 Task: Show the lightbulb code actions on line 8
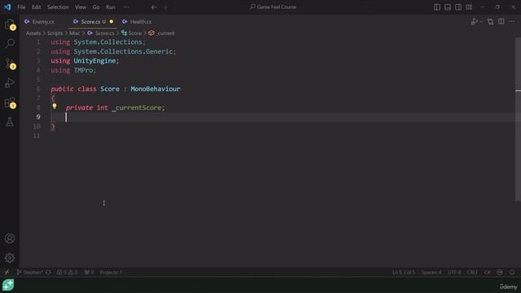pos(55,107)
